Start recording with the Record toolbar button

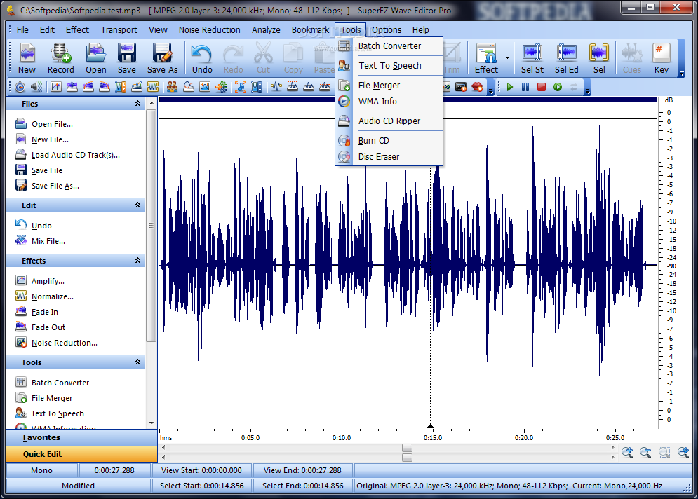60,58
